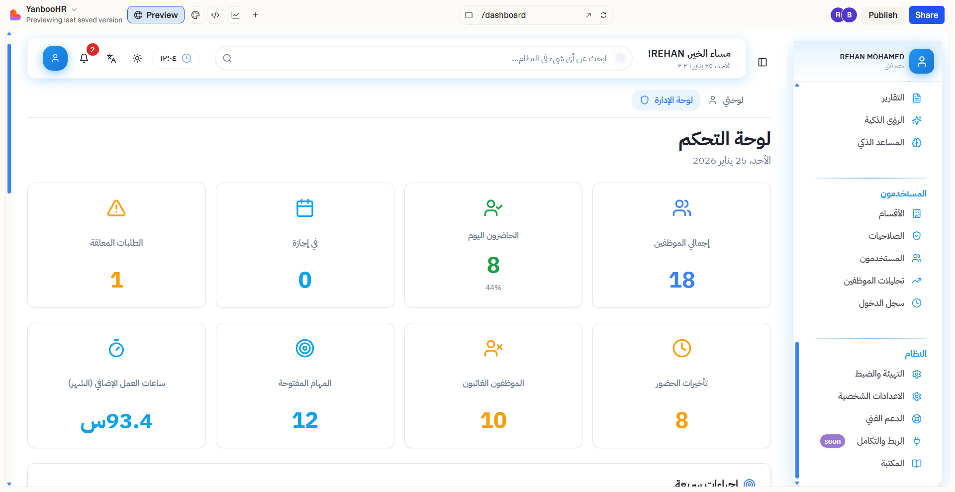Switch to لوحة الإدارة tab
This screenshot has width=955, height=492.
666,100
